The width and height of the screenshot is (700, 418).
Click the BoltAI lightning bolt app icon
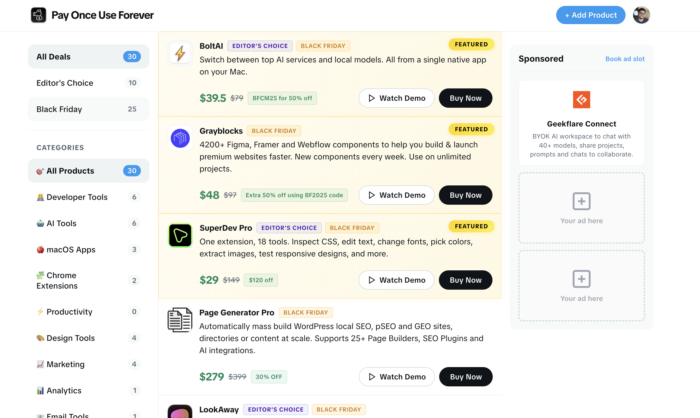[x=180, y=53]
